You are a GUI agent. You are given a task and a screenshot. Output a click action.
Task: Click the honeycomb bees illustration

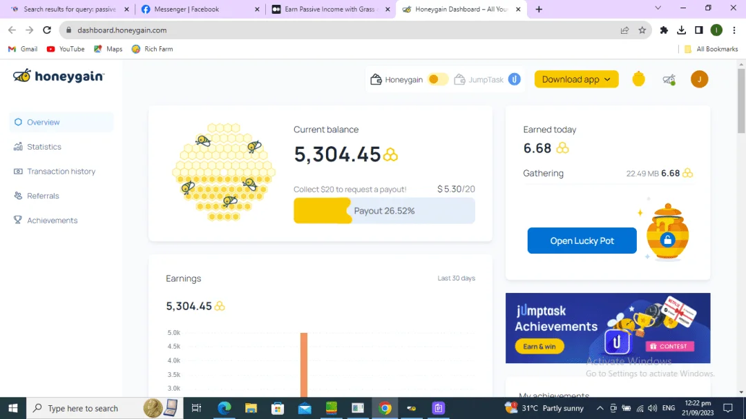224,172
